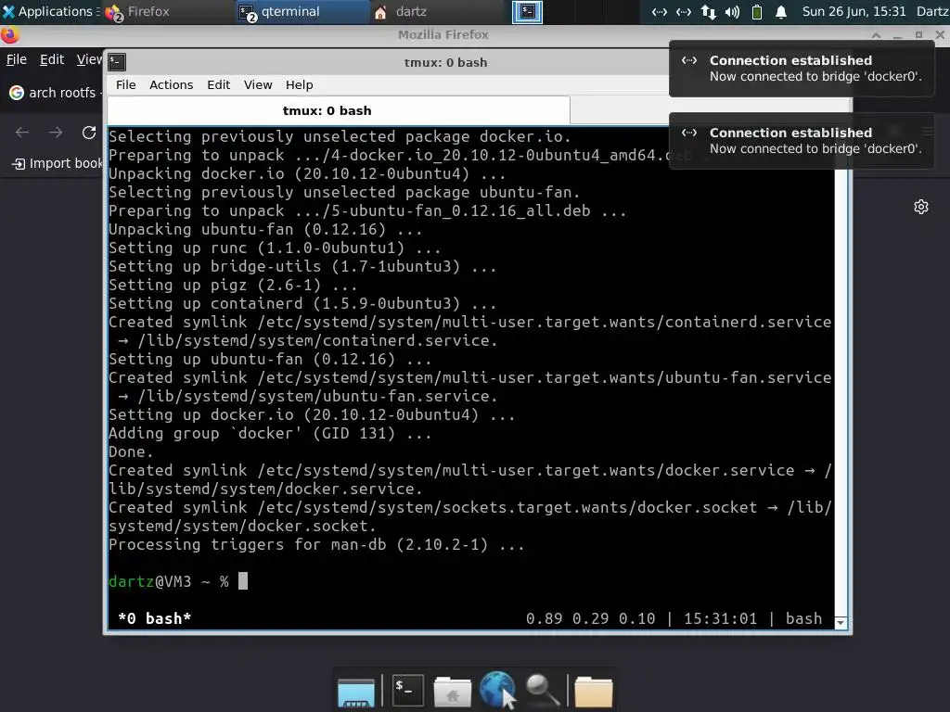Click the qterminal scrollbar down arrow
The width and height of the screenshot is (950, 712).
click(841, 622)
